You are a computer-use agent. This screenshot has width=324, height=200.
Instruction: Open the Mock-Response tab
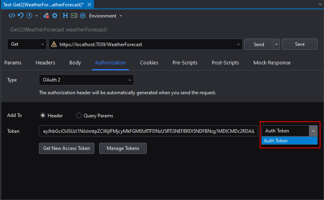272,62
